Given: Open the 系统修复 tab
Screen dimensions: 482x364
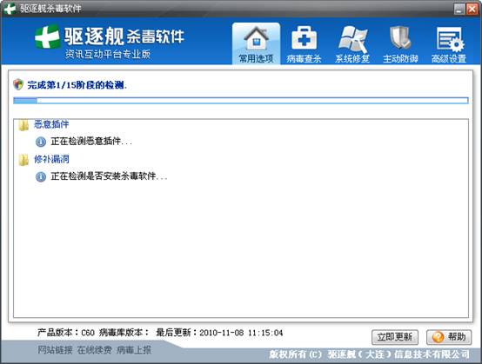Looking at the screenshot, I should coord(352,43).
